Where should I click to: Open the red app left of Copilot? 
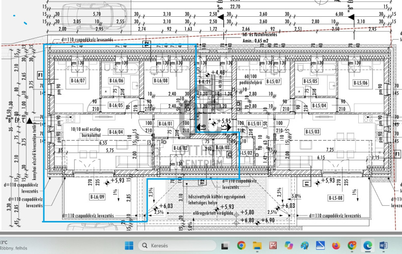click(273, 245)
